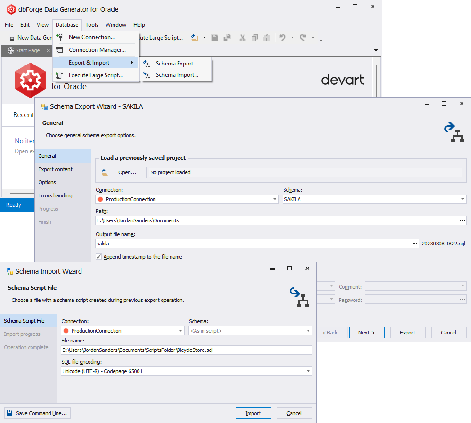Click the folder icon on the Open button
This screenshot has width=471, height=423.
point(105,172)
